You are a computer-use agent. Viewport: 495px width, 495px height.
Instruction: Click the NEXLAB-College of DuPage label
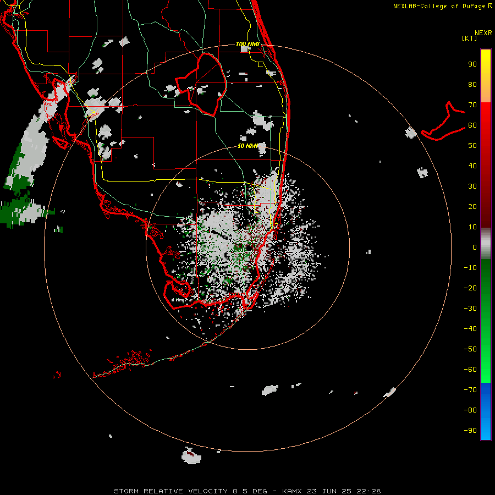coord(442,6)
